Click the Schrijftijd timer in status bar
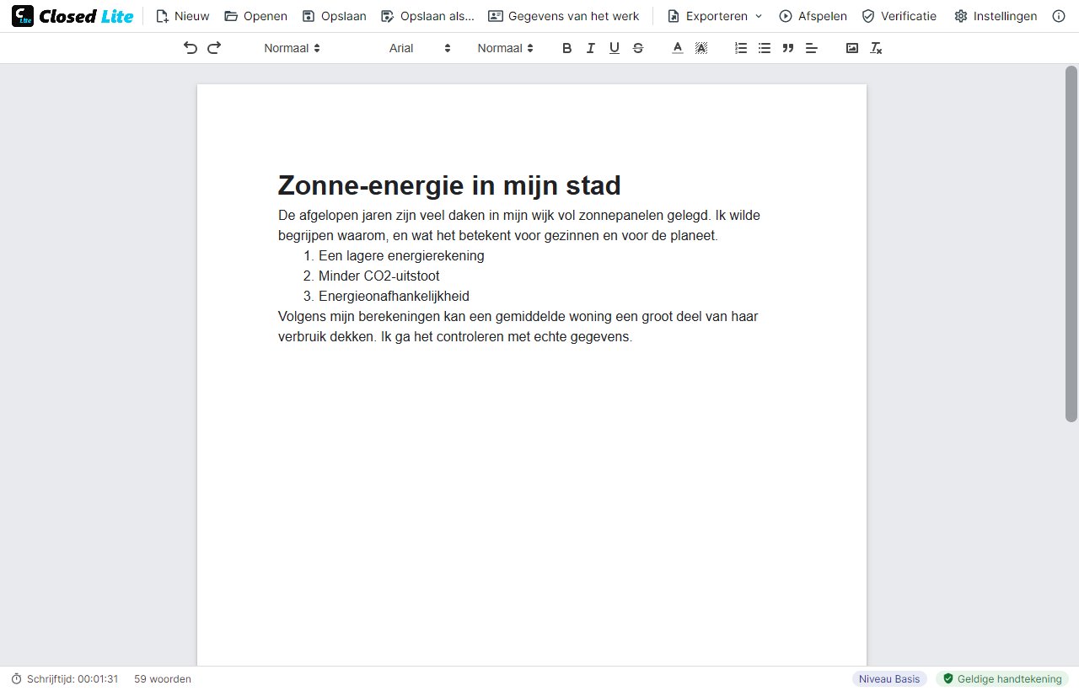Viewport: 1079px width, 691px height. pyautogui.click(x=64, y=678)
